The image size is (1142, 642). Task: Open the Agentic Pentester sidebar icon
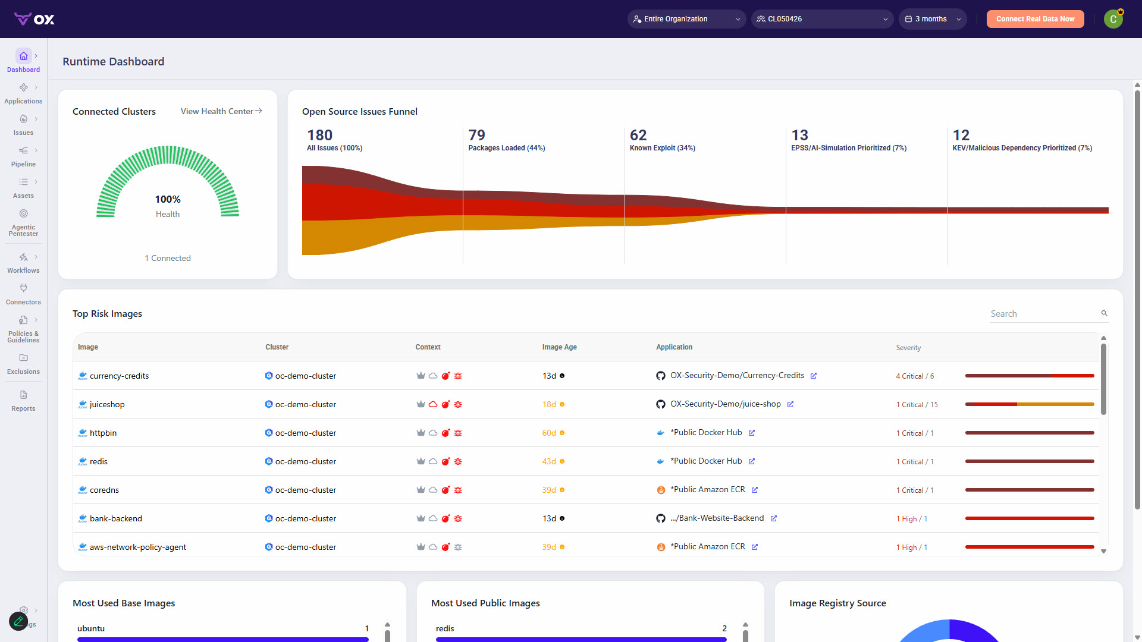click(24, 213)
